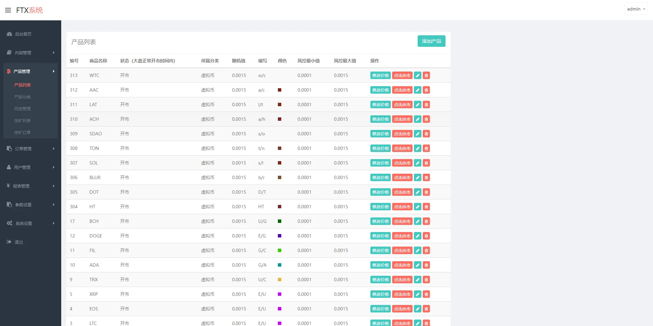Screen dimensions: 653x326
Task: Toggle market closed for DOT via 点击休市
Action: [402, 192]
